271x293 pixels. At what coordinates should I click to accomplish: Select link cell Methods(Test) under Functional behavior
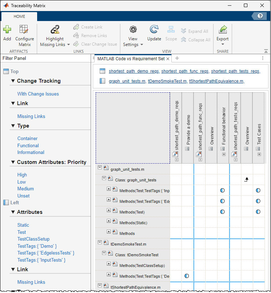(x=222, y=212)
